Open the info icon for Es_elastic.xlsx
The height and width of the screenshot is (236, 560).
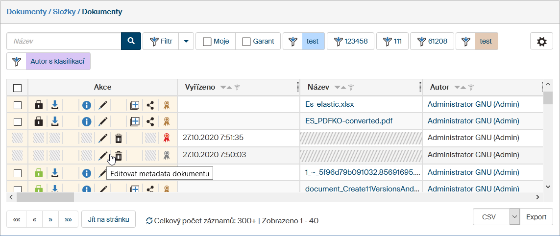tap(87, 105)
